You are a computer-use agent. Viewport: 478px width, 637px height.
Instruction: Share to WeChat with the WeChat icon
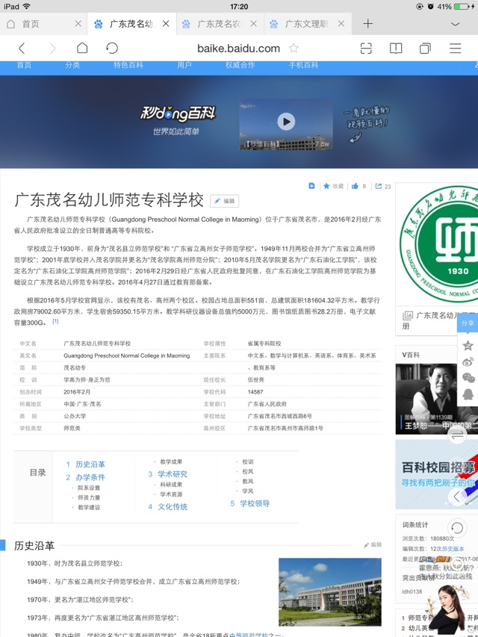468,378
